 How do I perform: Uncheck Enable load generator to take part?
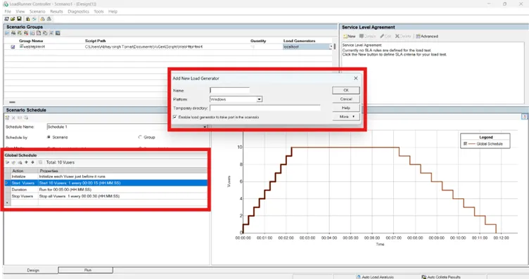point(174,117)
